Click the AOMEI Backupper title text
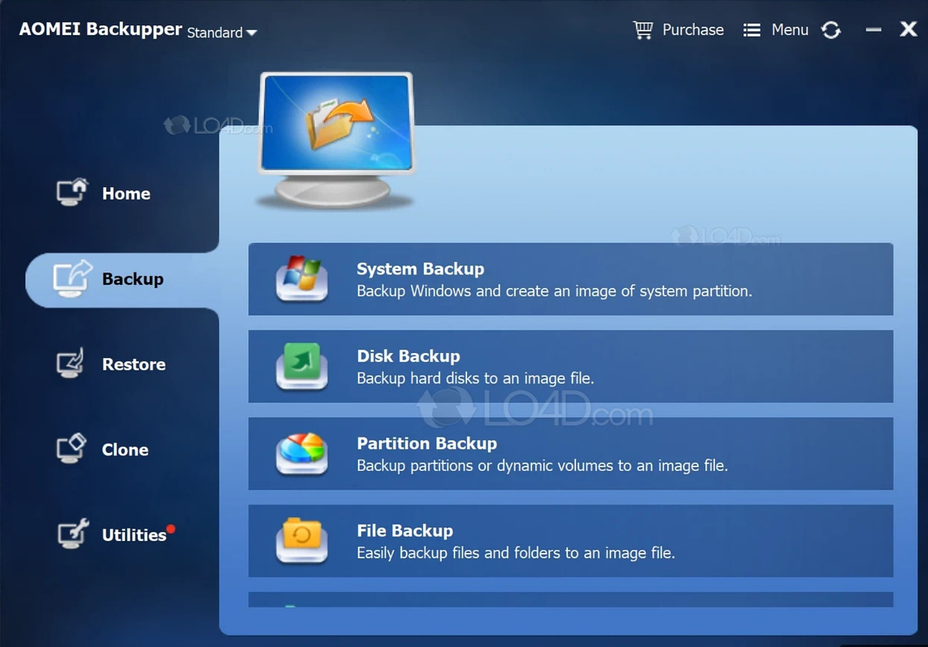 pos(100,29)
